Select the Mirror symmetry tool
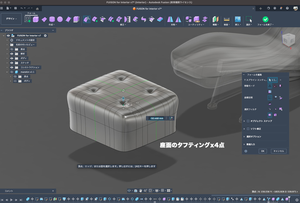Screen dimensions: 300x203 click(170, 19)
